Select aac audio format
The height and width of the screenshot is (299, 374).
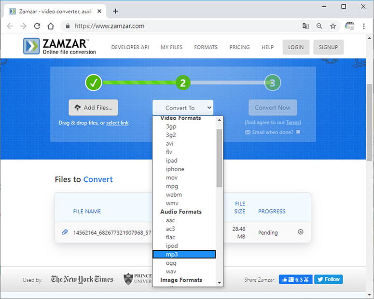pyautogui.click(x=184, y=220)
